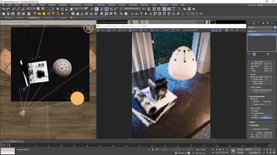Expand the Bokeh rollout
The image size is (277, 155).
tap(252, 122)
